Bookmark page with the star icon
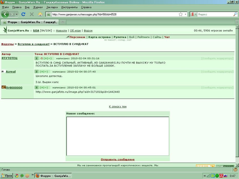239x179 pixels. [181, 14]
